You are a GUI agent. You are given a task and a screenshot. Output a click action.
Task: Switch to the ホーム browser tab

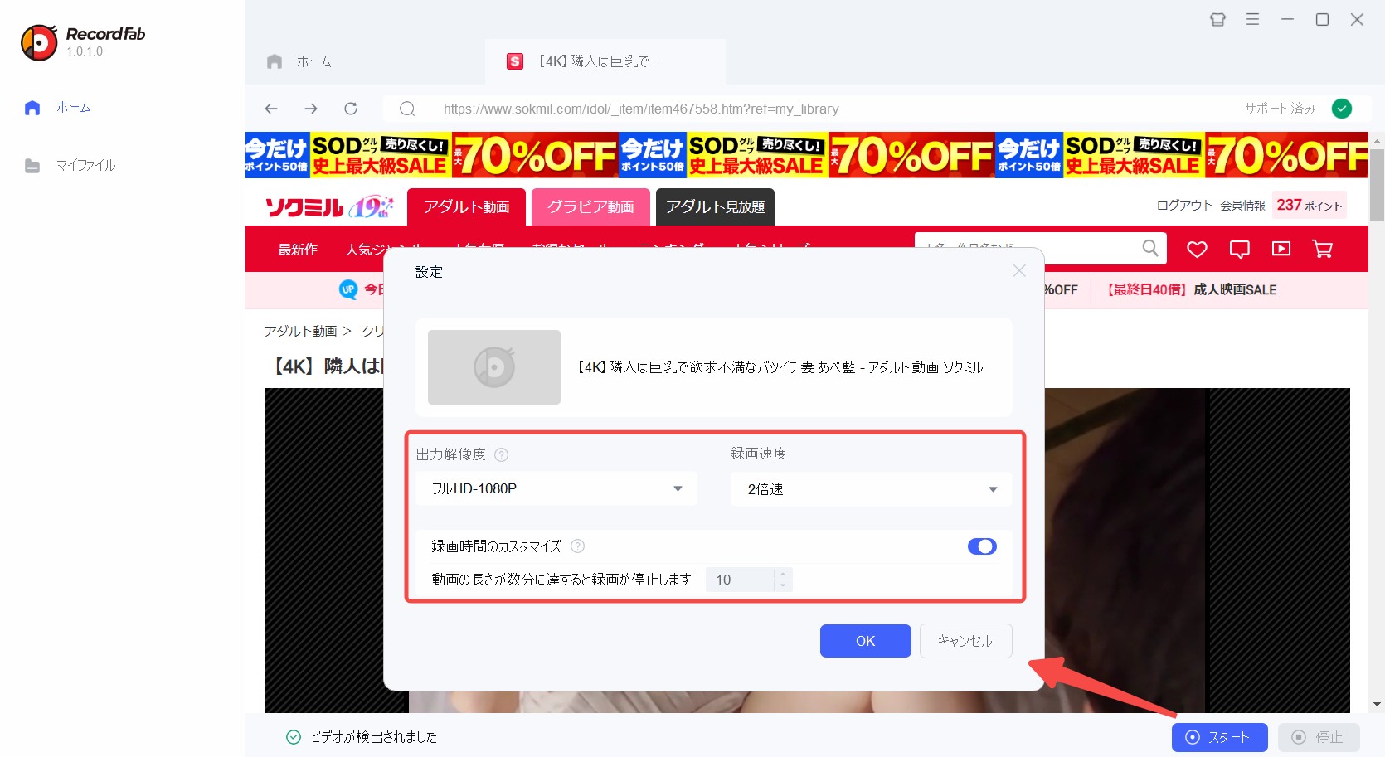365,61
